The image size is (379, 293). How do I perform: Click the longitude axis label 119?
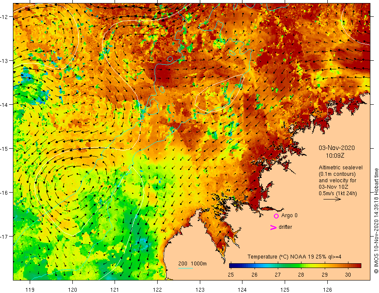click(x=30, y=290)
